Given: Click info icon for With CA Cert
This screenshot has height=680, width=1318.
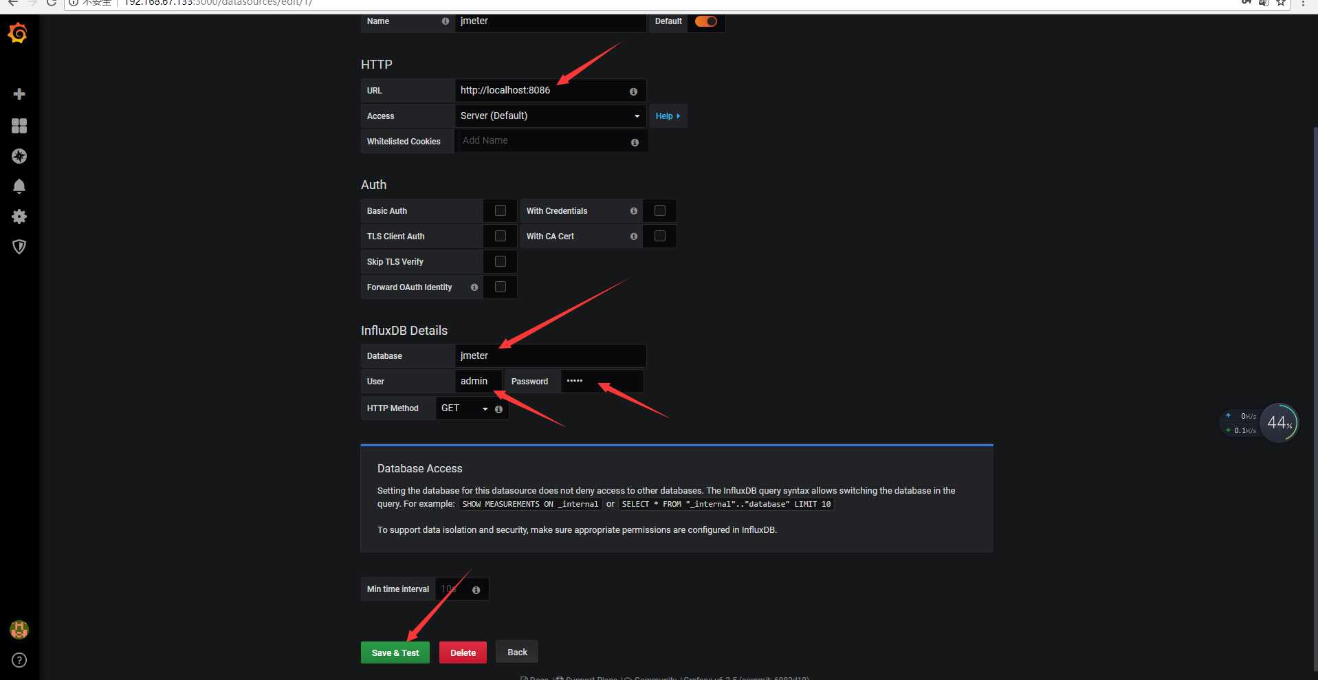Looking at the screenshot, I should pos(634,237).
